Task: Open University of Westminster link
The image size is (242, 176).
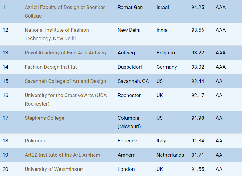Action: pos(54,169)
